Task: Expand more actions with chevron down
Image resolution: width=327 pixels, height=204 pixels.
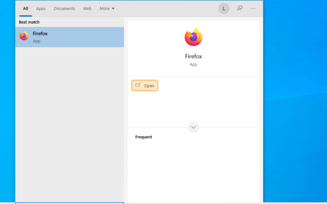Action: click(x=193, y=127)
